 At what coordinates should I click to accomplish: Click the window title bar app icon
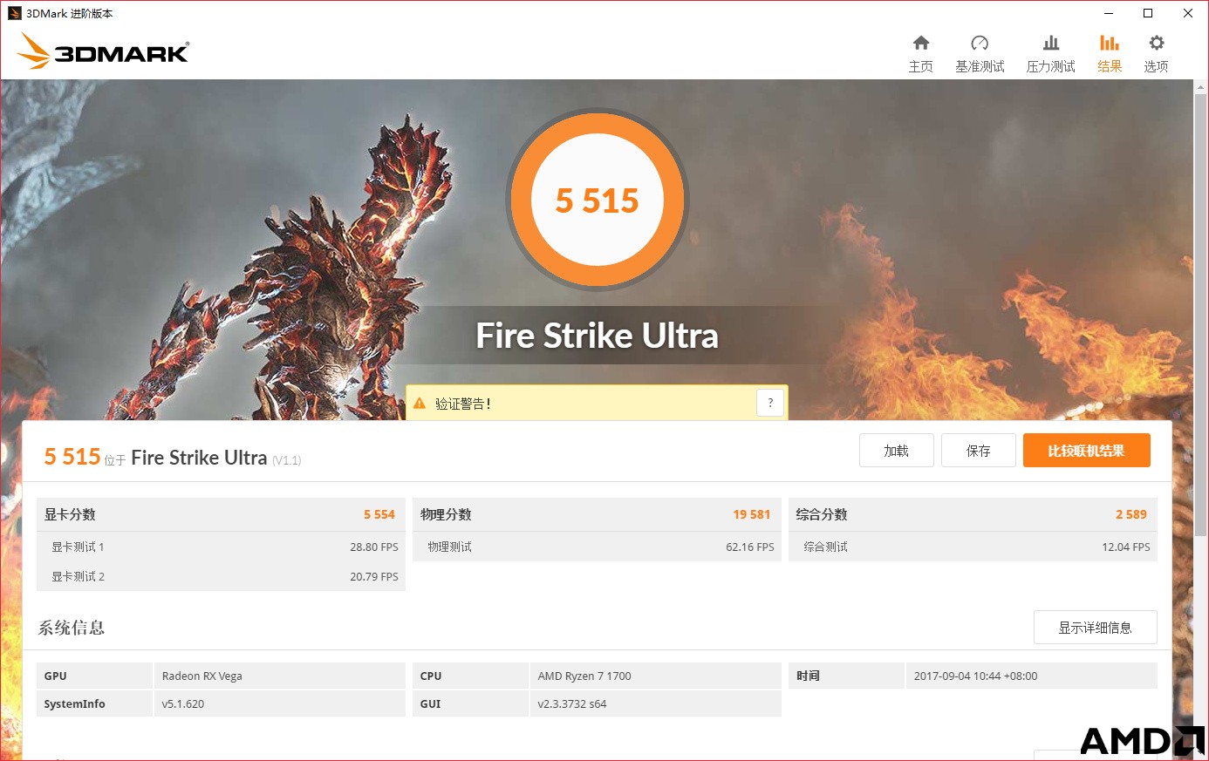coord(14,13)
